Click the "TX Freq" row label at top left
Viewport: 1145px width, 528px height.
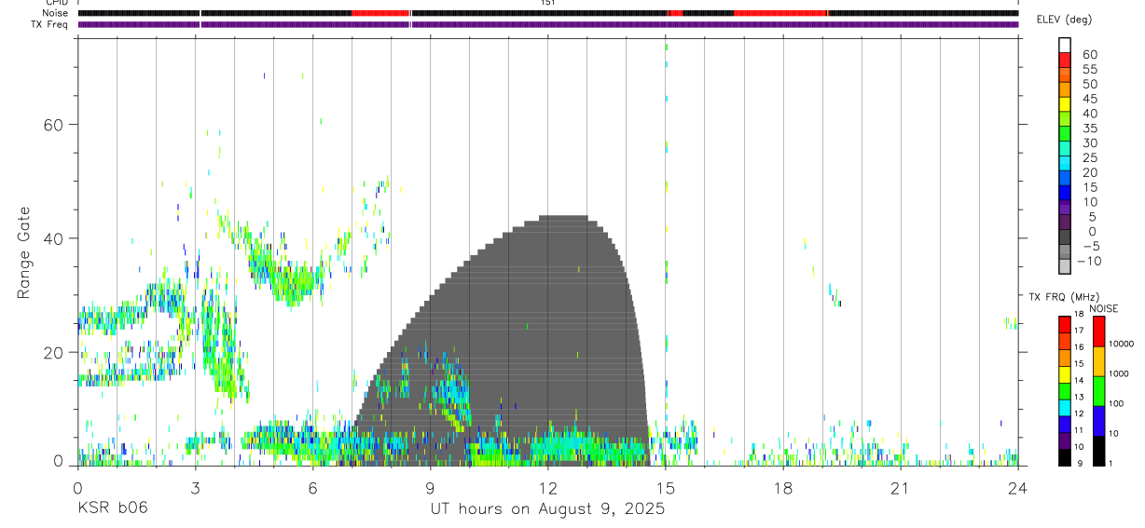click(50, 24)
